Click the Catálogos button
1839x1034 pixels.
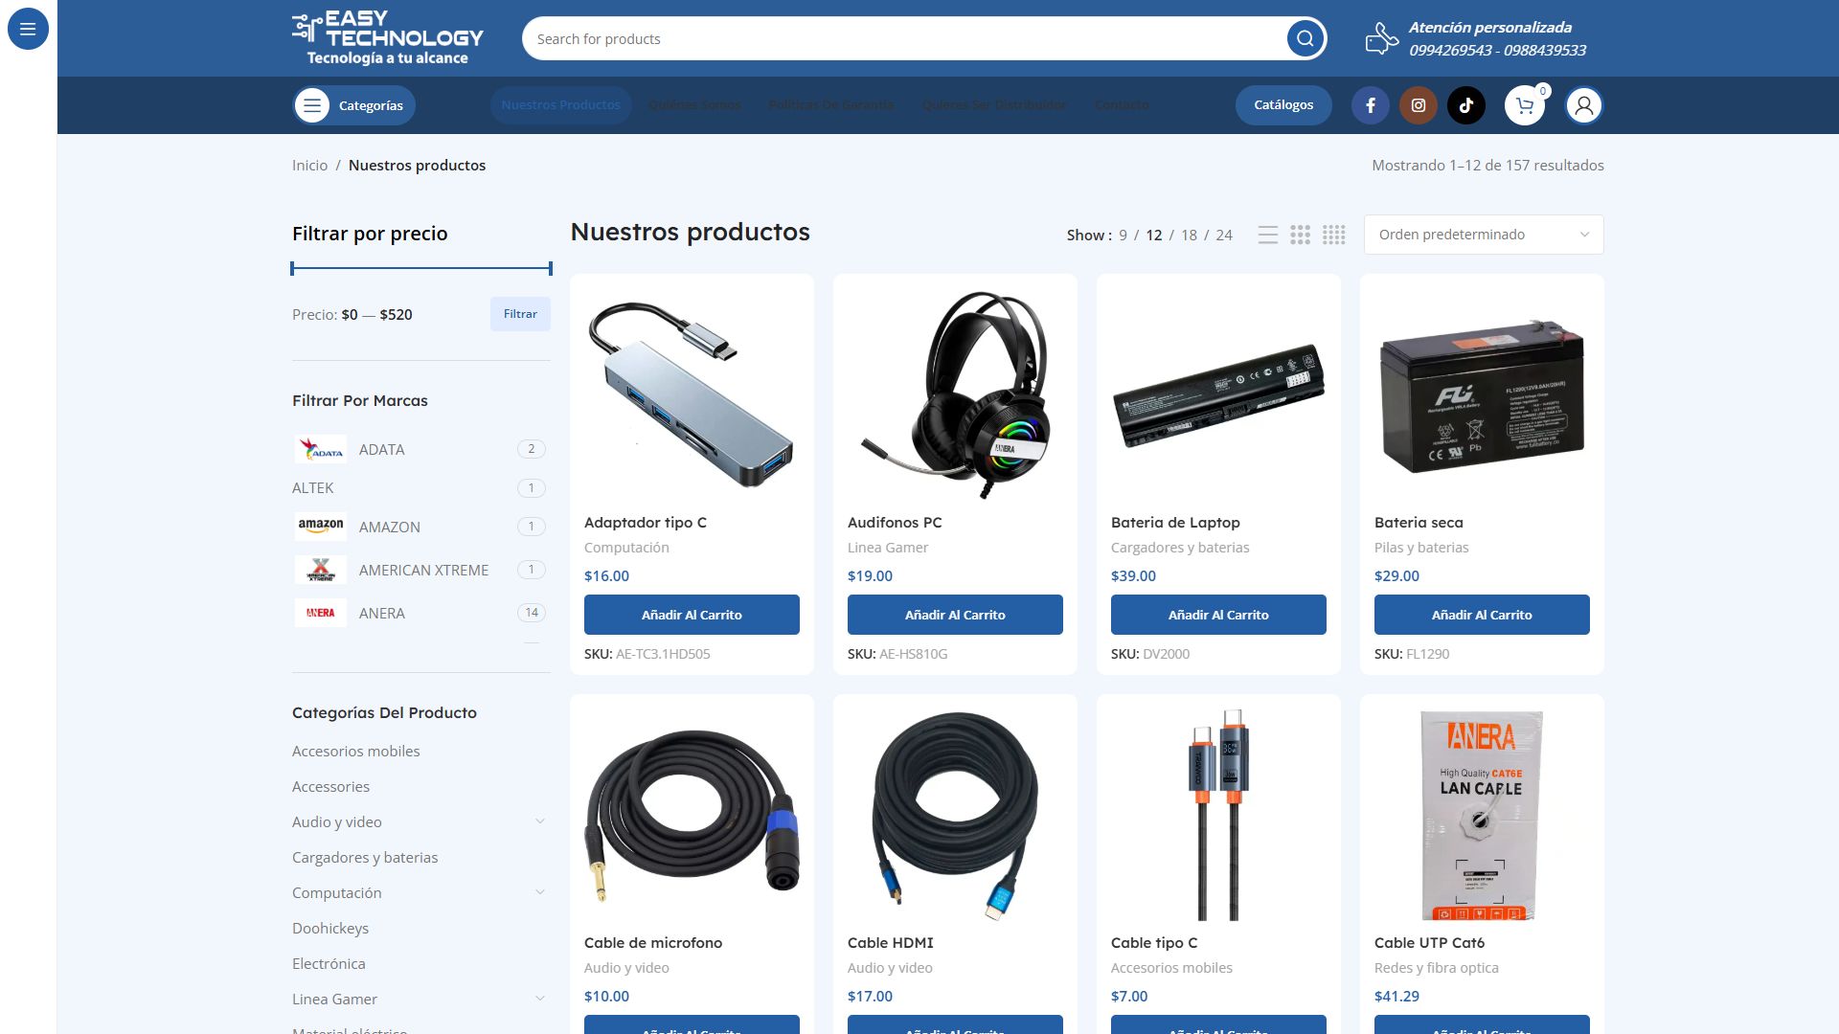(1283, 105)
